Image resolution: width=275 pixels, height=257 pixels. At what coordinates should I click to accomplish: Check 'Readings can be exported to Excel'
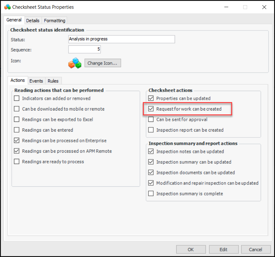17,120
